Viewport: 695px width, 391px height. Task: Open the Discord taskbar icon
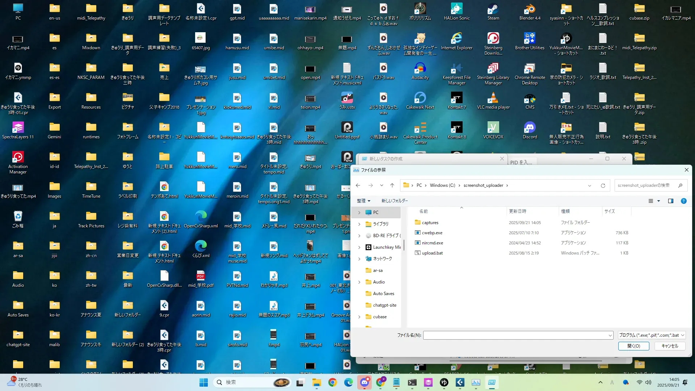coord(364,382)
